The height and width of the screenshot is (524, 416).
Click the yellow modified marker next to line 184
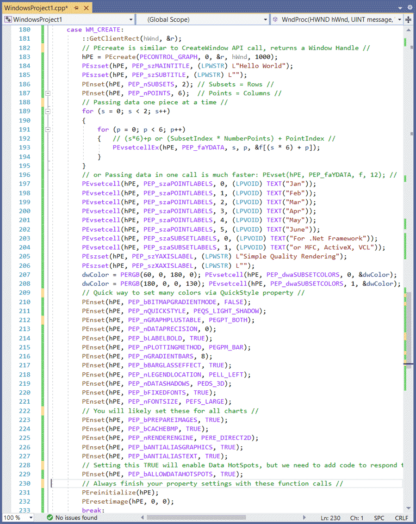pyautogui.click(x=43, y=66)
